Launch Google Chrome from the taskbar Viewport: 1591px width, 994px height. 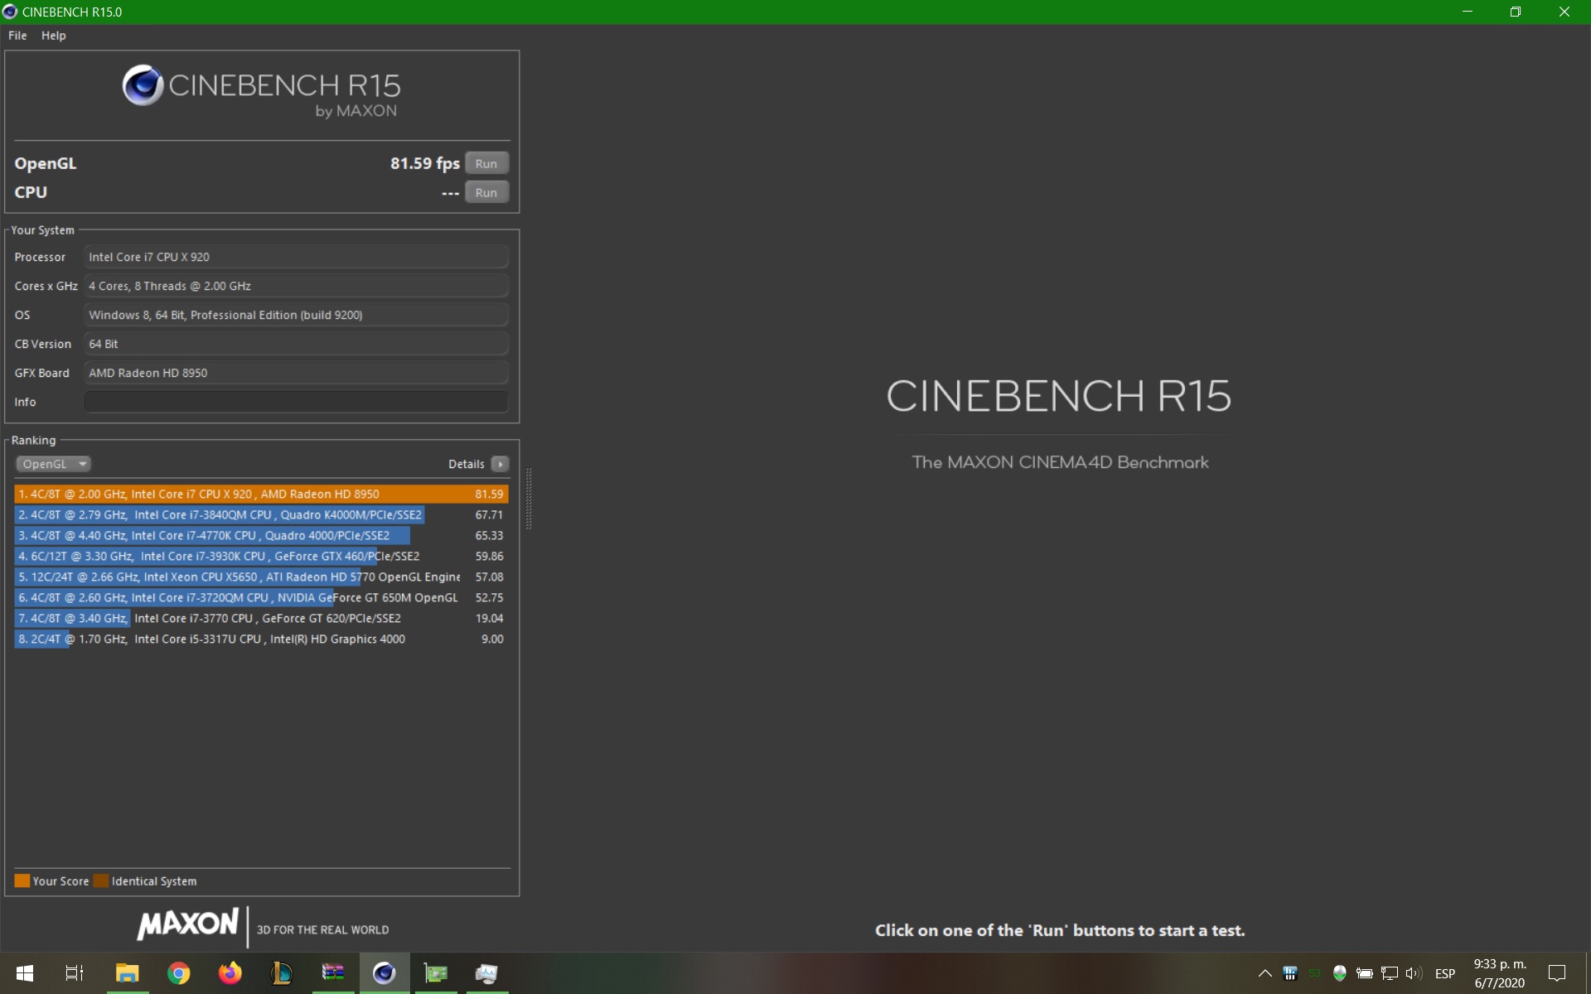[x=178, y=973]
